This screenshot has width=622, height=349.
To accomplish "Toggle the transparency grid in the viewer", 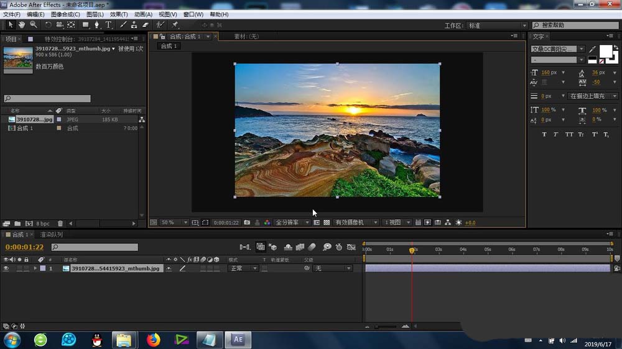I will pos(327,222).
